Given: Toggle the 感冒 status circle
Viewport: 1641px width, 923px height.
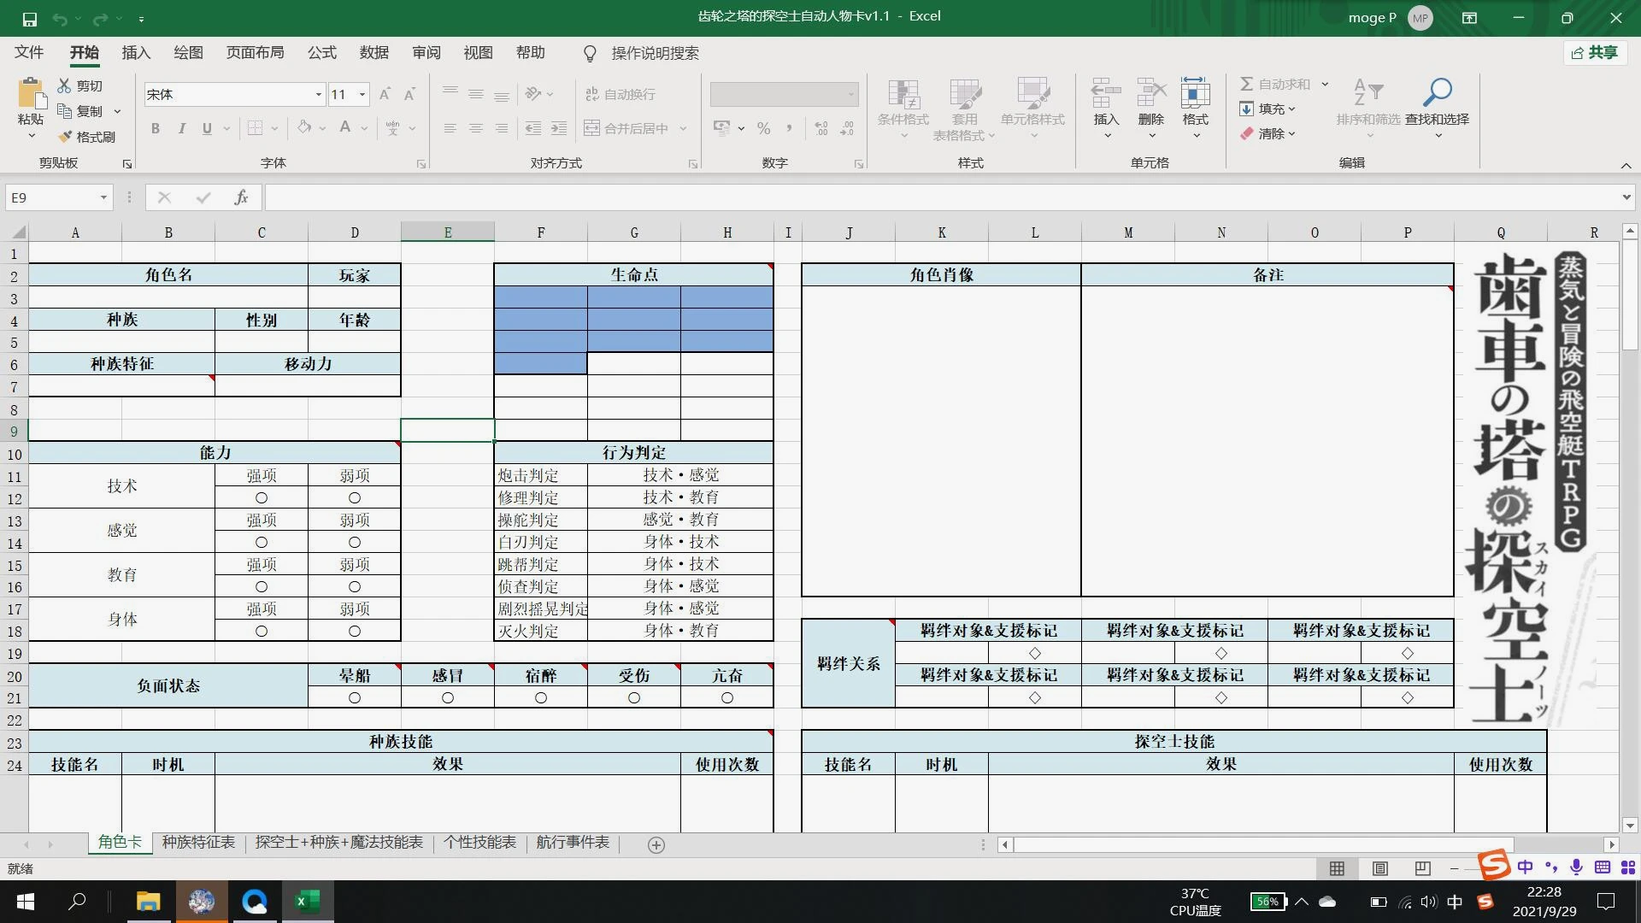Looking at the screenshot, I should click(448, 698).
